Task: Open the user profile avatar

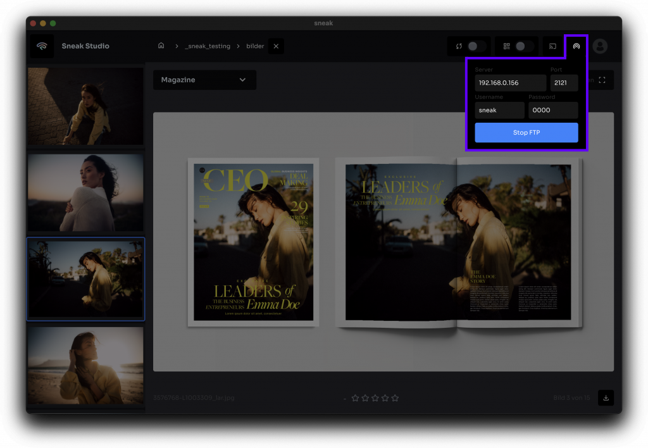Action: [600, 46]
